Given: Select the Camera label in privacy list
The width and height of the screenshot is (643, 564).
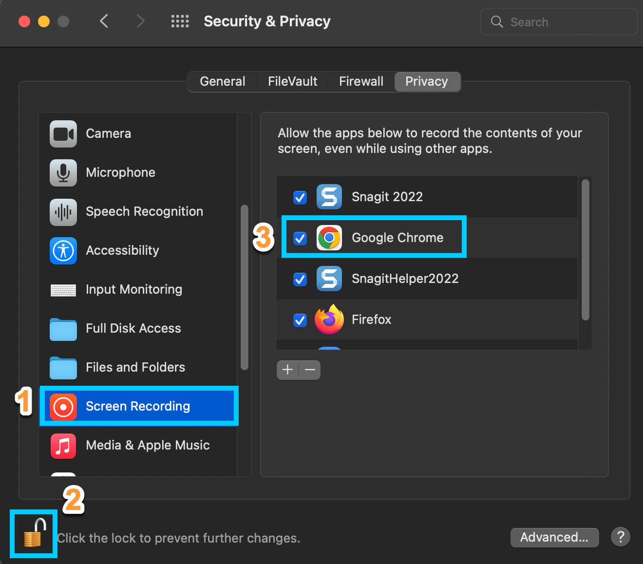Looking at the screenshot, I should 109,133.
